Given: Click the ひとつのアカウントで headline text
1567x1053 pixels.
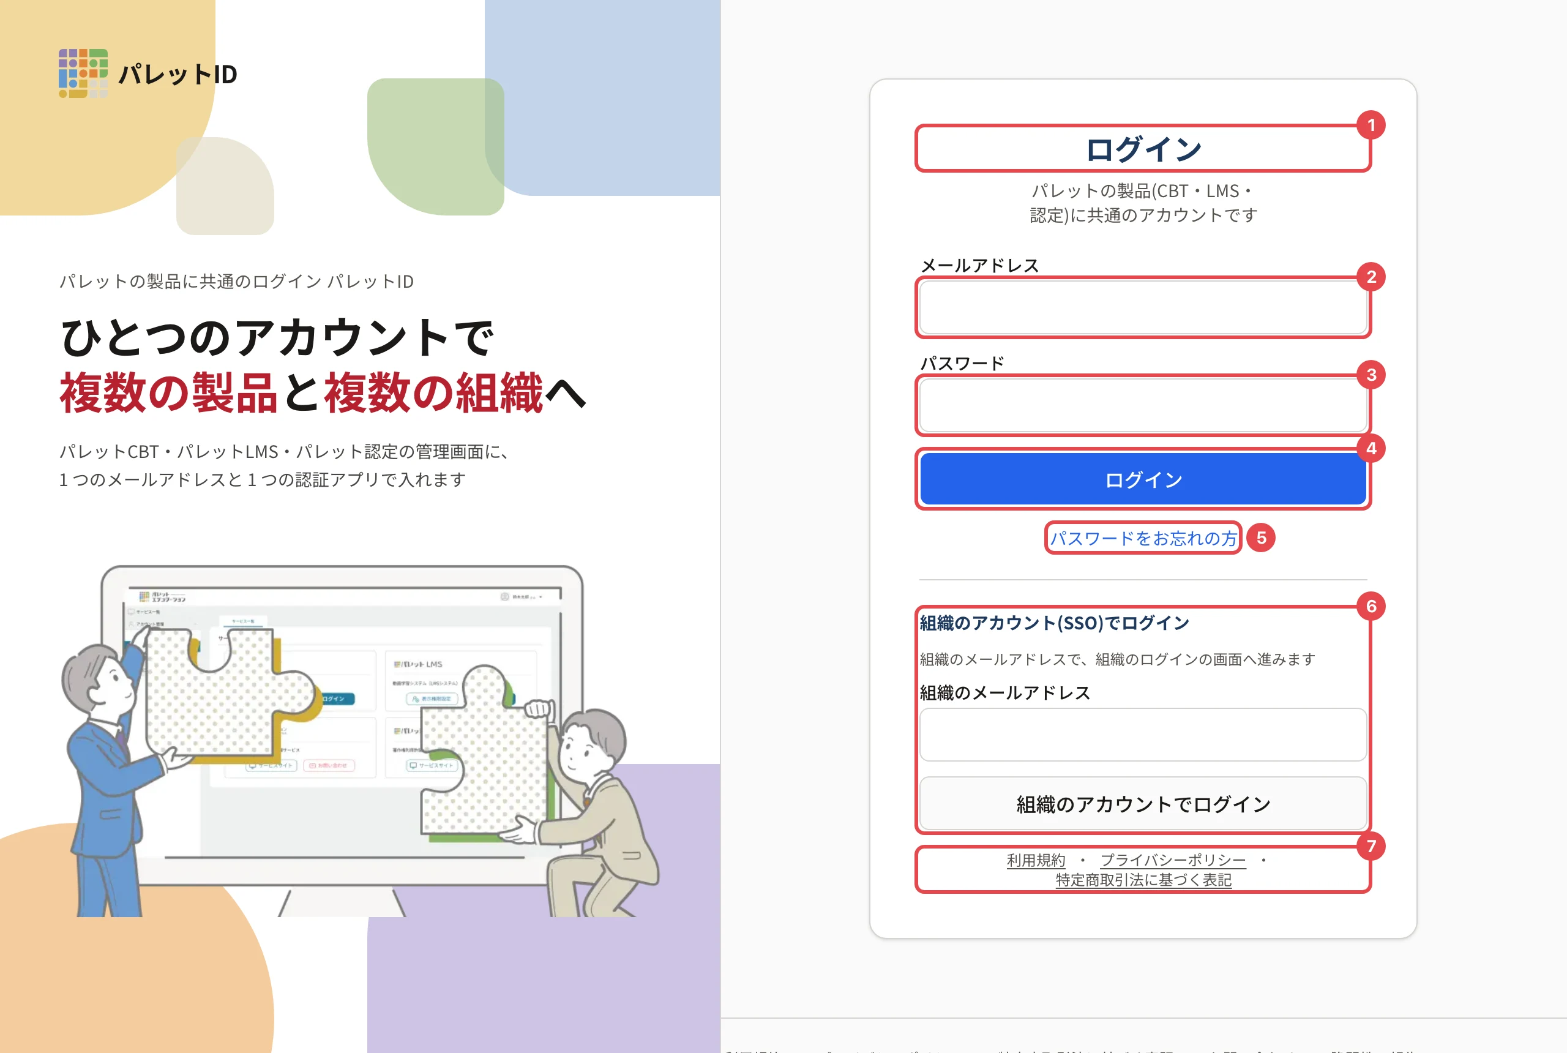Looking at the screenshot, I should point(277,337).
